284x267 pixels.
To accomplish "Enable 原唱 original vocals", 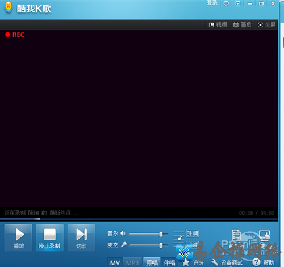I will pos(152,262).
